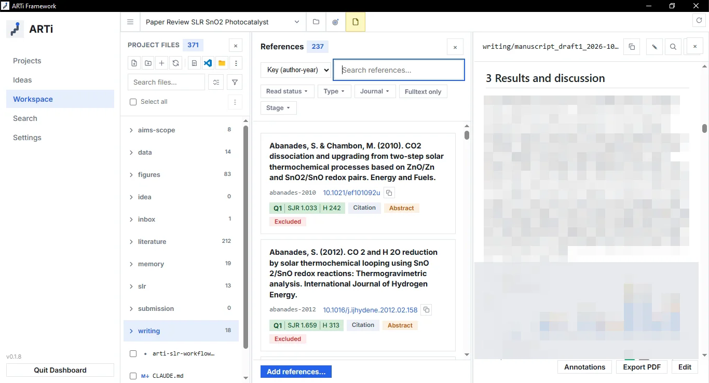Click the references list scrollbar thumb

pos(467,135)
